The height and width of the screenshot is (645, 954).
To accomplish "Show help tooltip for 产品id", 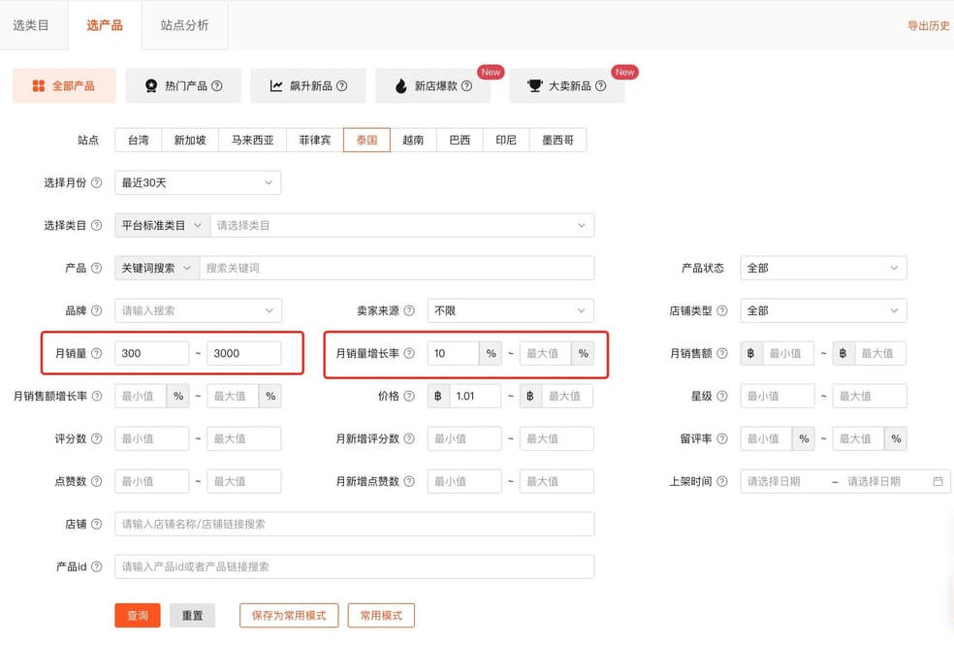I will pyautogui.click(x=96, y=566).
